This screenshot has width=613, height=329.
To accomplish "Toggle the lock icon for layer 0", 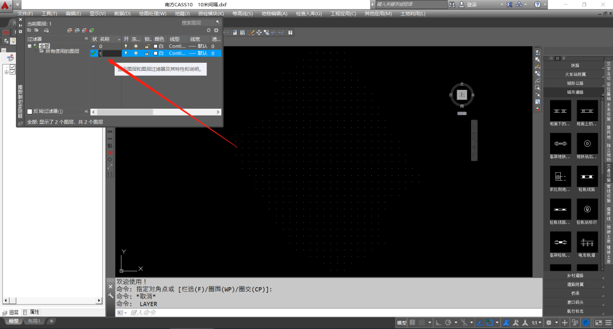I will [148, 46].
